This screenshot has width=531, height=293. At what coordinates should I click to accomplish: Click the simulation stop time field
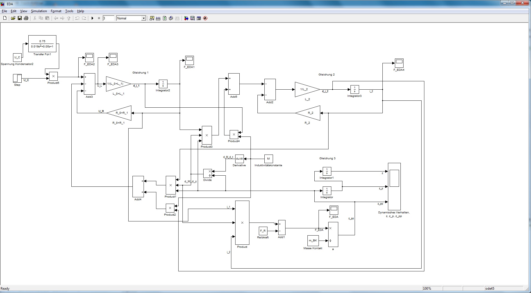[108, 18]
